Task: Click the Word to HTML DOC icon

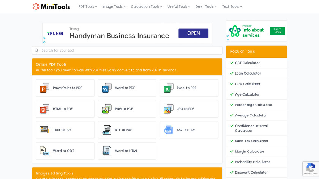Action: tap(107, 151)
